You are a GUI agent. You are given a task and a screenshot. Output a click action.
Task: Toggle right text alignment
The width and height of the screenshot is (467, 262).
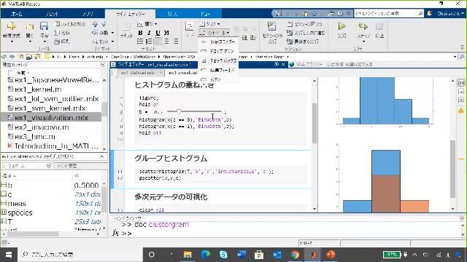(x=176, y=41)
